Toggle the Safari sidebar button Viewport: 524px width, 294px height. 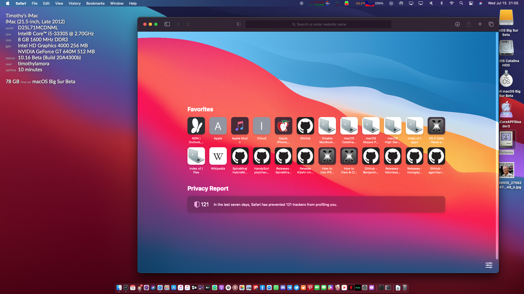tap(167, 24)
